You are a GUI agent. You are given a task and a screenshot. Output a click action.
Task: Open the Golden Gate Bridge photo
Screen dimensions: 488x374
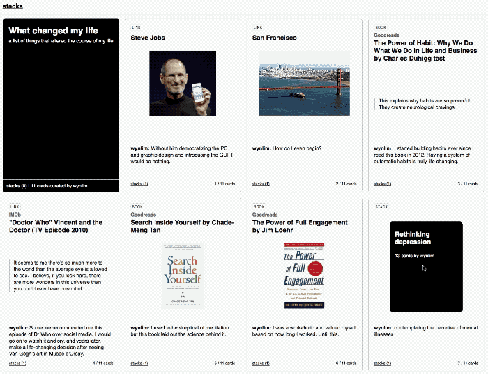(x=305, y=84)
